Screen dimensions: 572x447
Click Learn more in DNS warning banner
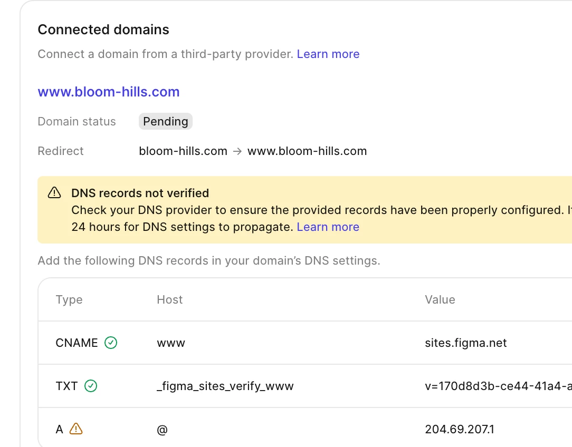click(328, 227)
